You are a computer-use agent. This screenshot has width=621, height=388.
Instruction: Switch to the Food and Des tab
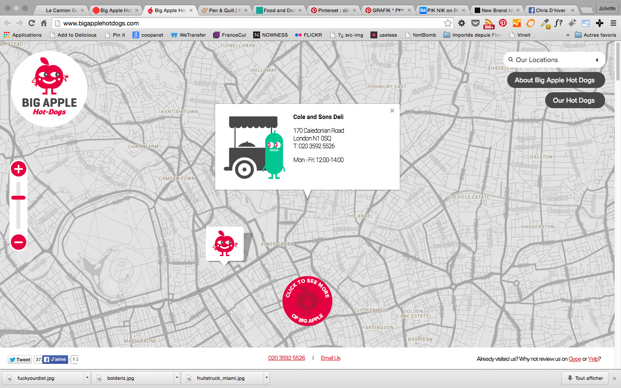click(x=279, y=10)
